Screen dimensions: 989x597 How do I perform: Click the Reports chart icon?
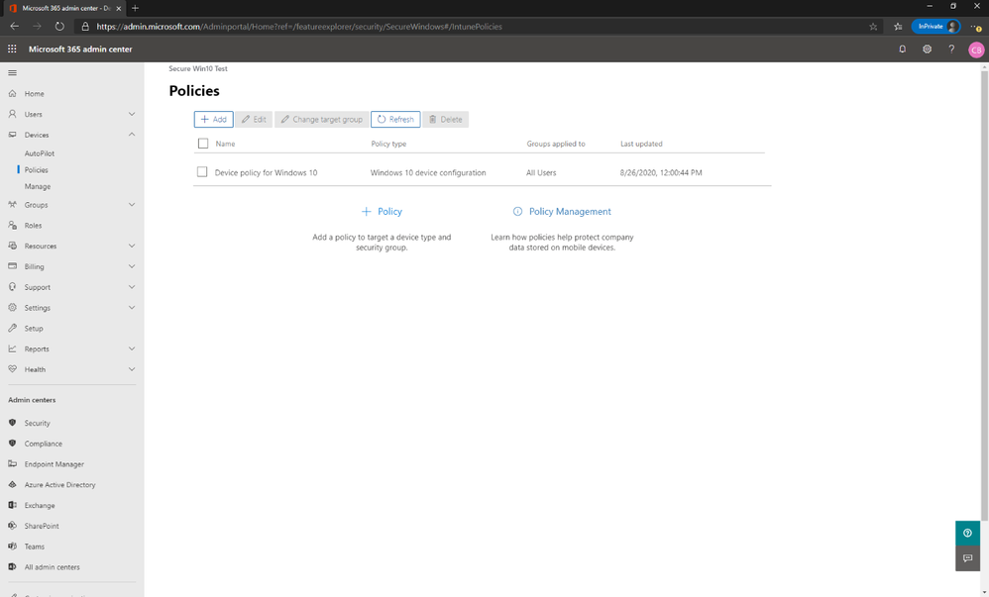coord(12,348)
